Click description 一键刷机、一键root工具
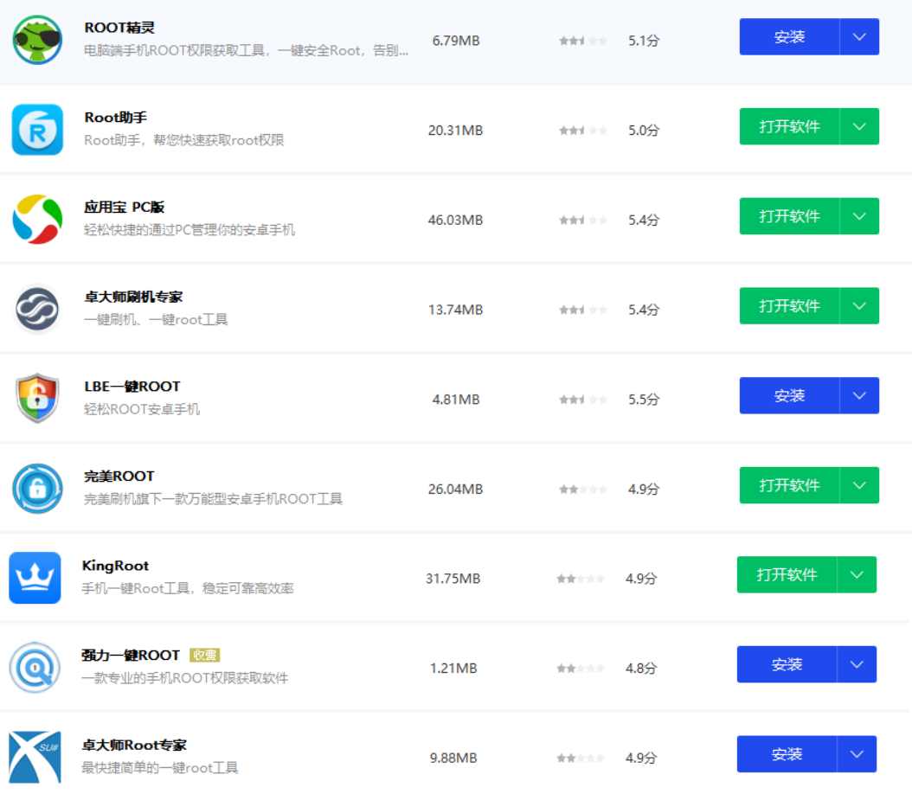Viewport: 912px width, 794px height. 156,320
